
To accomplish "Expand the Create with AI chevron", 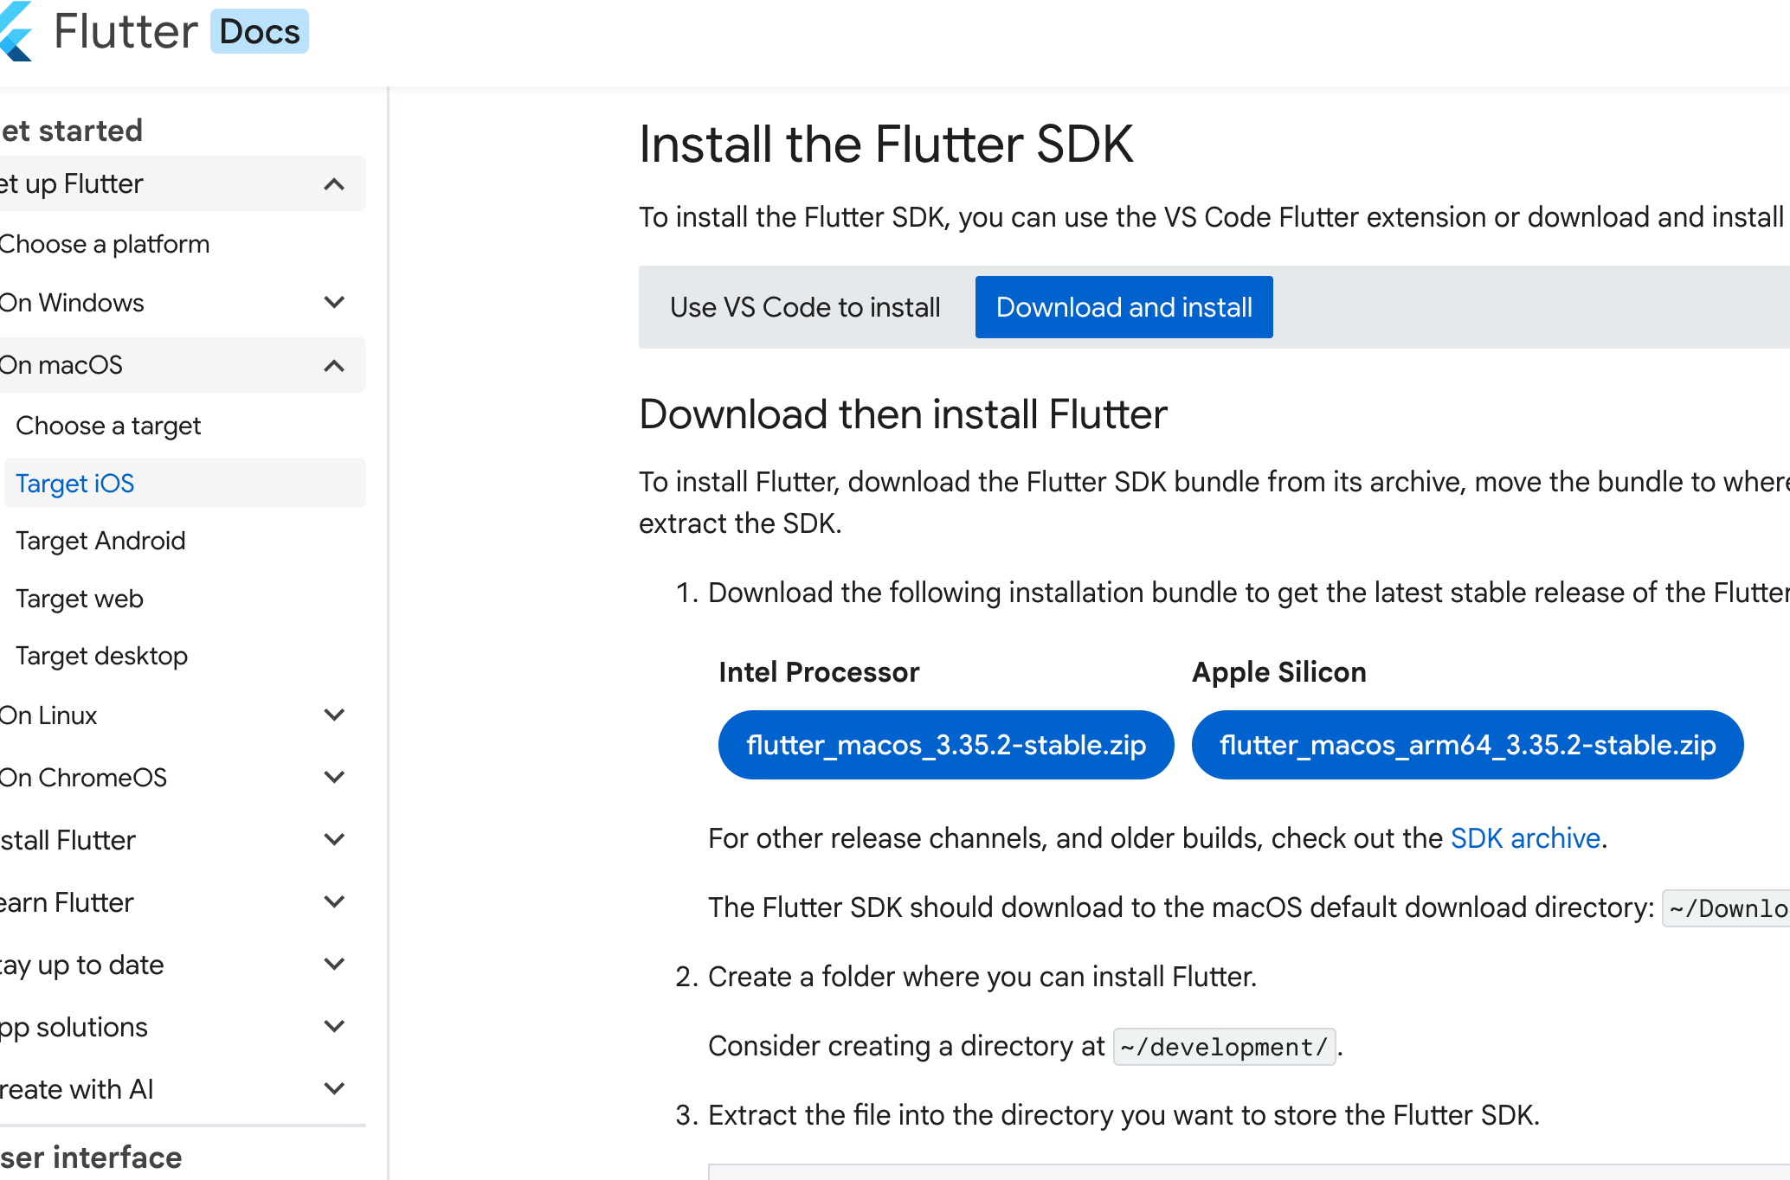I will (x=334, y=1089).
